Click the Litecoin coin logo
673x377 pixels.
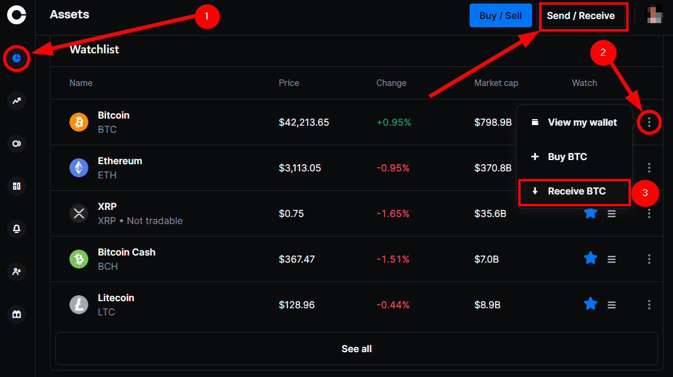pyautogui.click(x=79, y=305)
